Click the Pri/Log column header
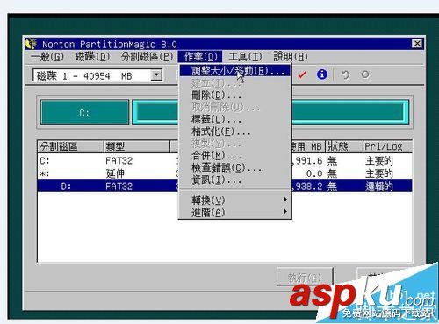This screenshot has width=439, height=324. tap(387, 146)
